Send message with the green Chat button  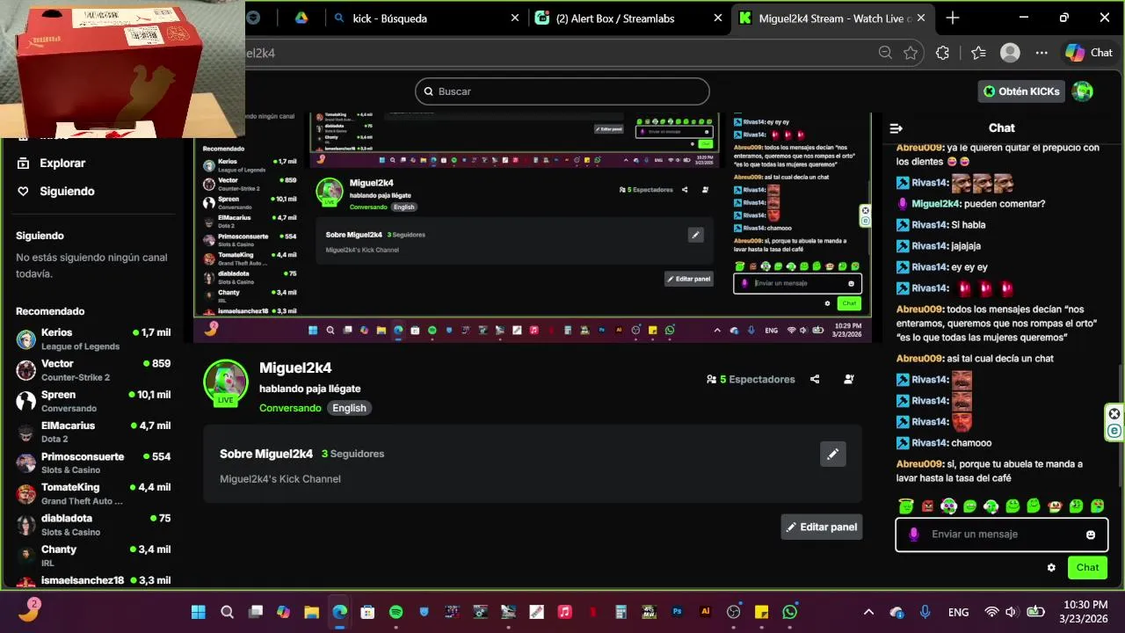point(1087,568)
